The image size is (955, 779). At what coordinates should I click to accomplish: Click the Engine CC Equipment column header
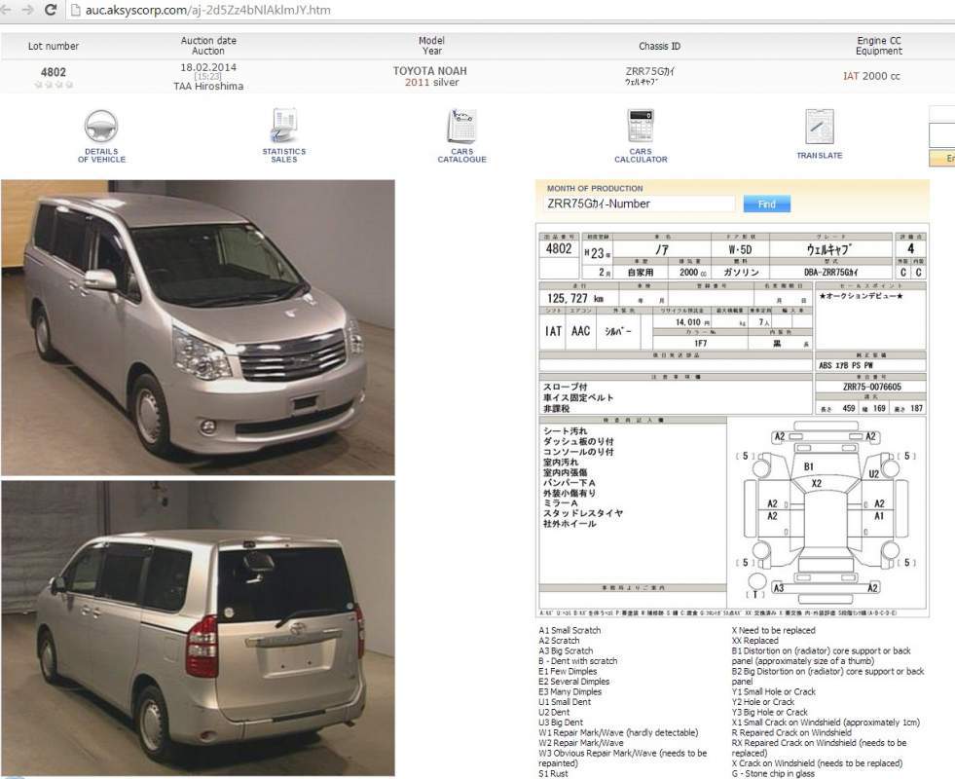879,46
